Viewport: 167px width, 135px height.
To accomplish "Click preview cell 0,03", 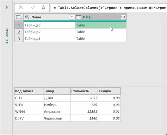I will pyautogui.click(x=109, y=105).
